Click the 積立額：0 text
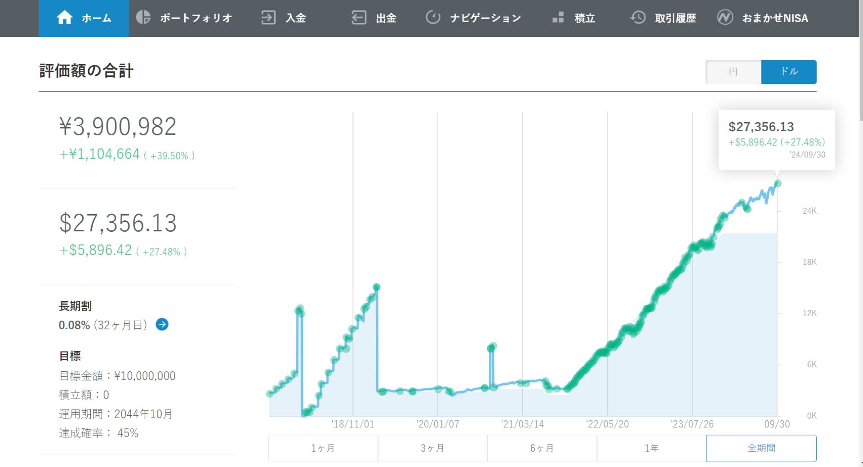Screen dimensions: 863x467 pyautogui.click(x=84, y=395)
